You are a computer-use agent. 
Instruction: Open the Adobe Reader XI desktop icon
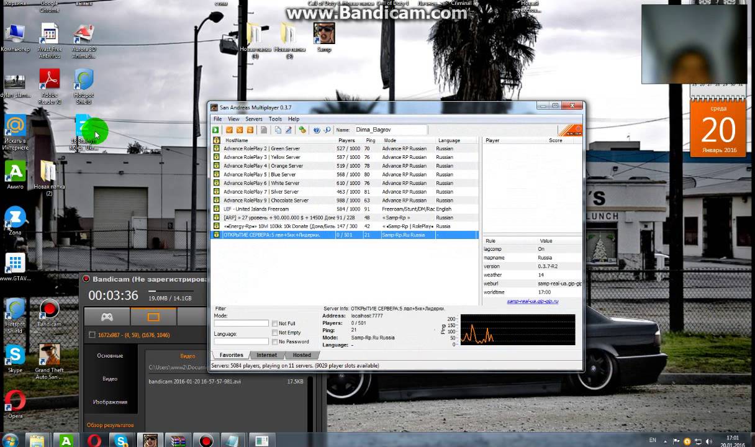click(x=50, y=86)
